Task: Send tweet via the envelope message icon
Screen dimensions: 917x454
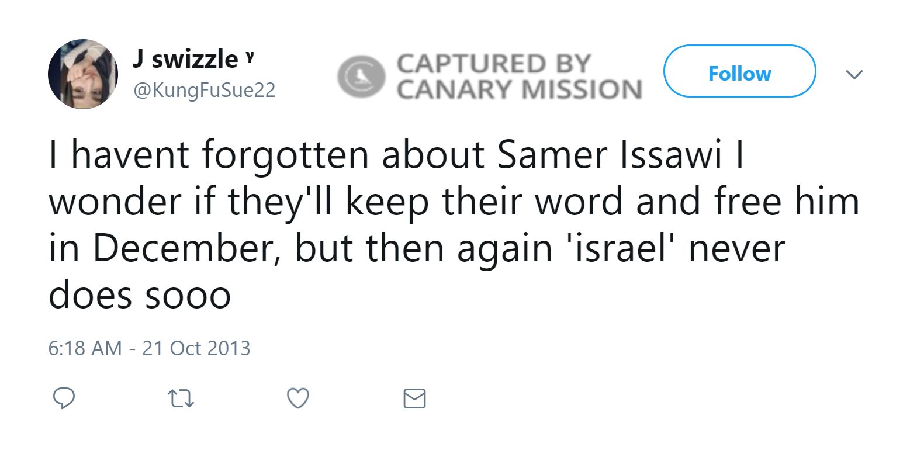Action: click(415, 398)
